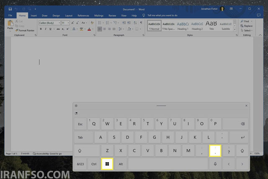This screenshot has height=179, width=268.
Task: Click Tell me what you want to do
Action: (x=162, y=16)
